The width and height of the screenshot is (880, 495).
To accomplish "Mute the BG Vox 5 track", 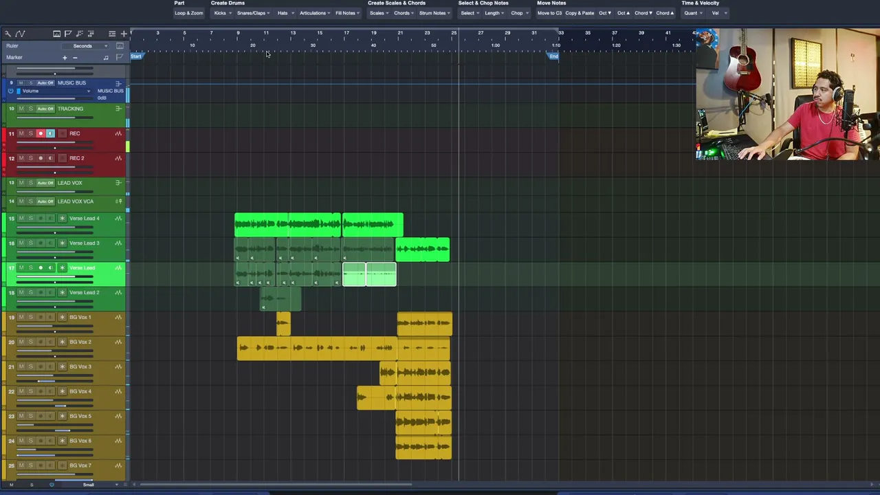I will click(21, 417).
